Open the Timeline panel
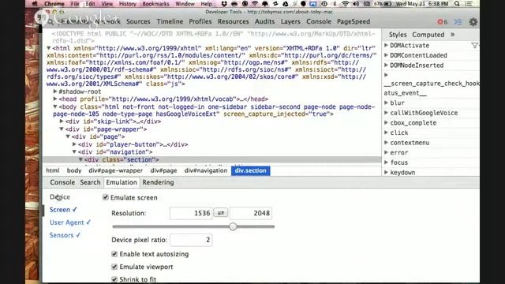This screenshot has width=505, height=284. pos(170,21)
